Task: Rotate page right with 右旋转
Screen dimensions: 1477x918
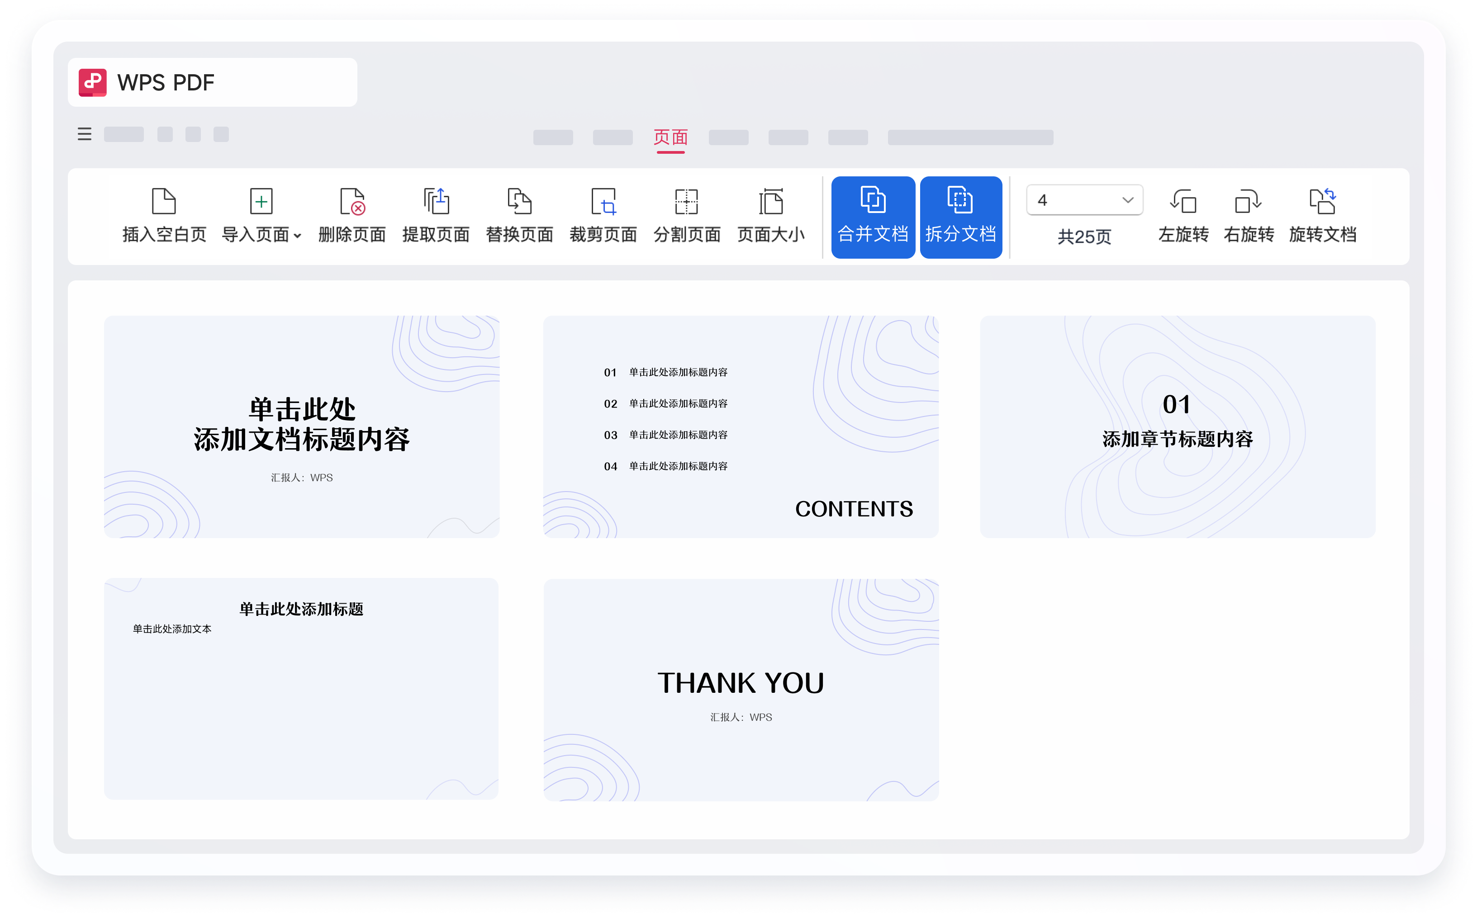Action: coord(1249,216)
